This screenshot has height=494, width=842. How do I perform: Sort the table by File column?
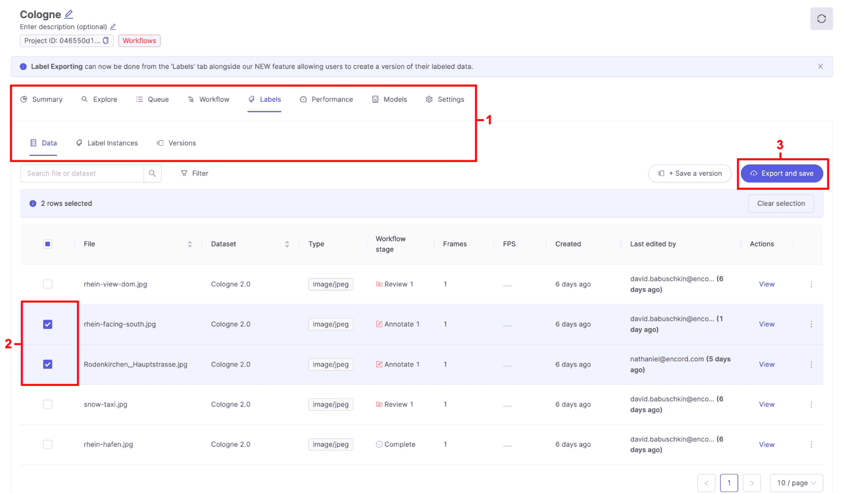pyautogui.click(x=190, y=244)
